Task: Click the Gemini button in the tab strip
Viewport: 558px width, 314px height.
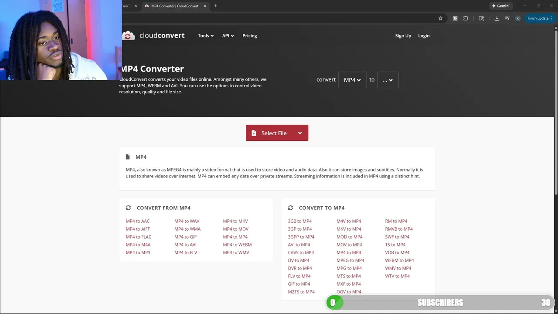Action: (500, 6)
